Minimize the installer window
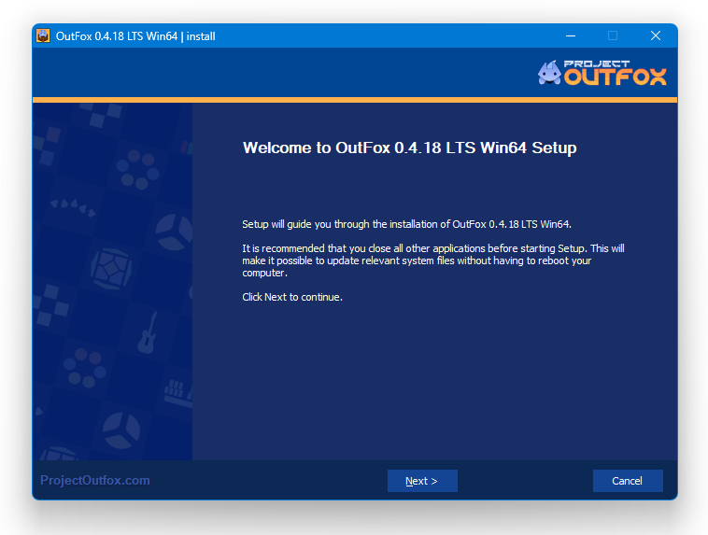 coord(571,35)
